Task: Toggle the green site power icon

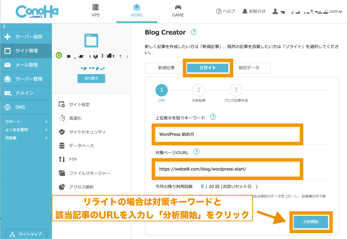Action: coord(59,55)
